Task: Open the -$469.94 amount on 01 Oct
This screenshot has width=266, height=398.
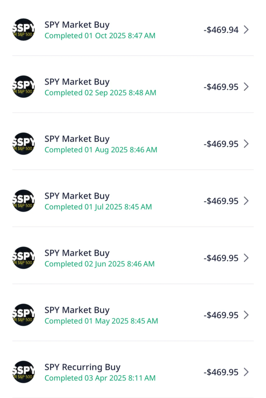Action: pyautogui.click(x=221, y=30)
